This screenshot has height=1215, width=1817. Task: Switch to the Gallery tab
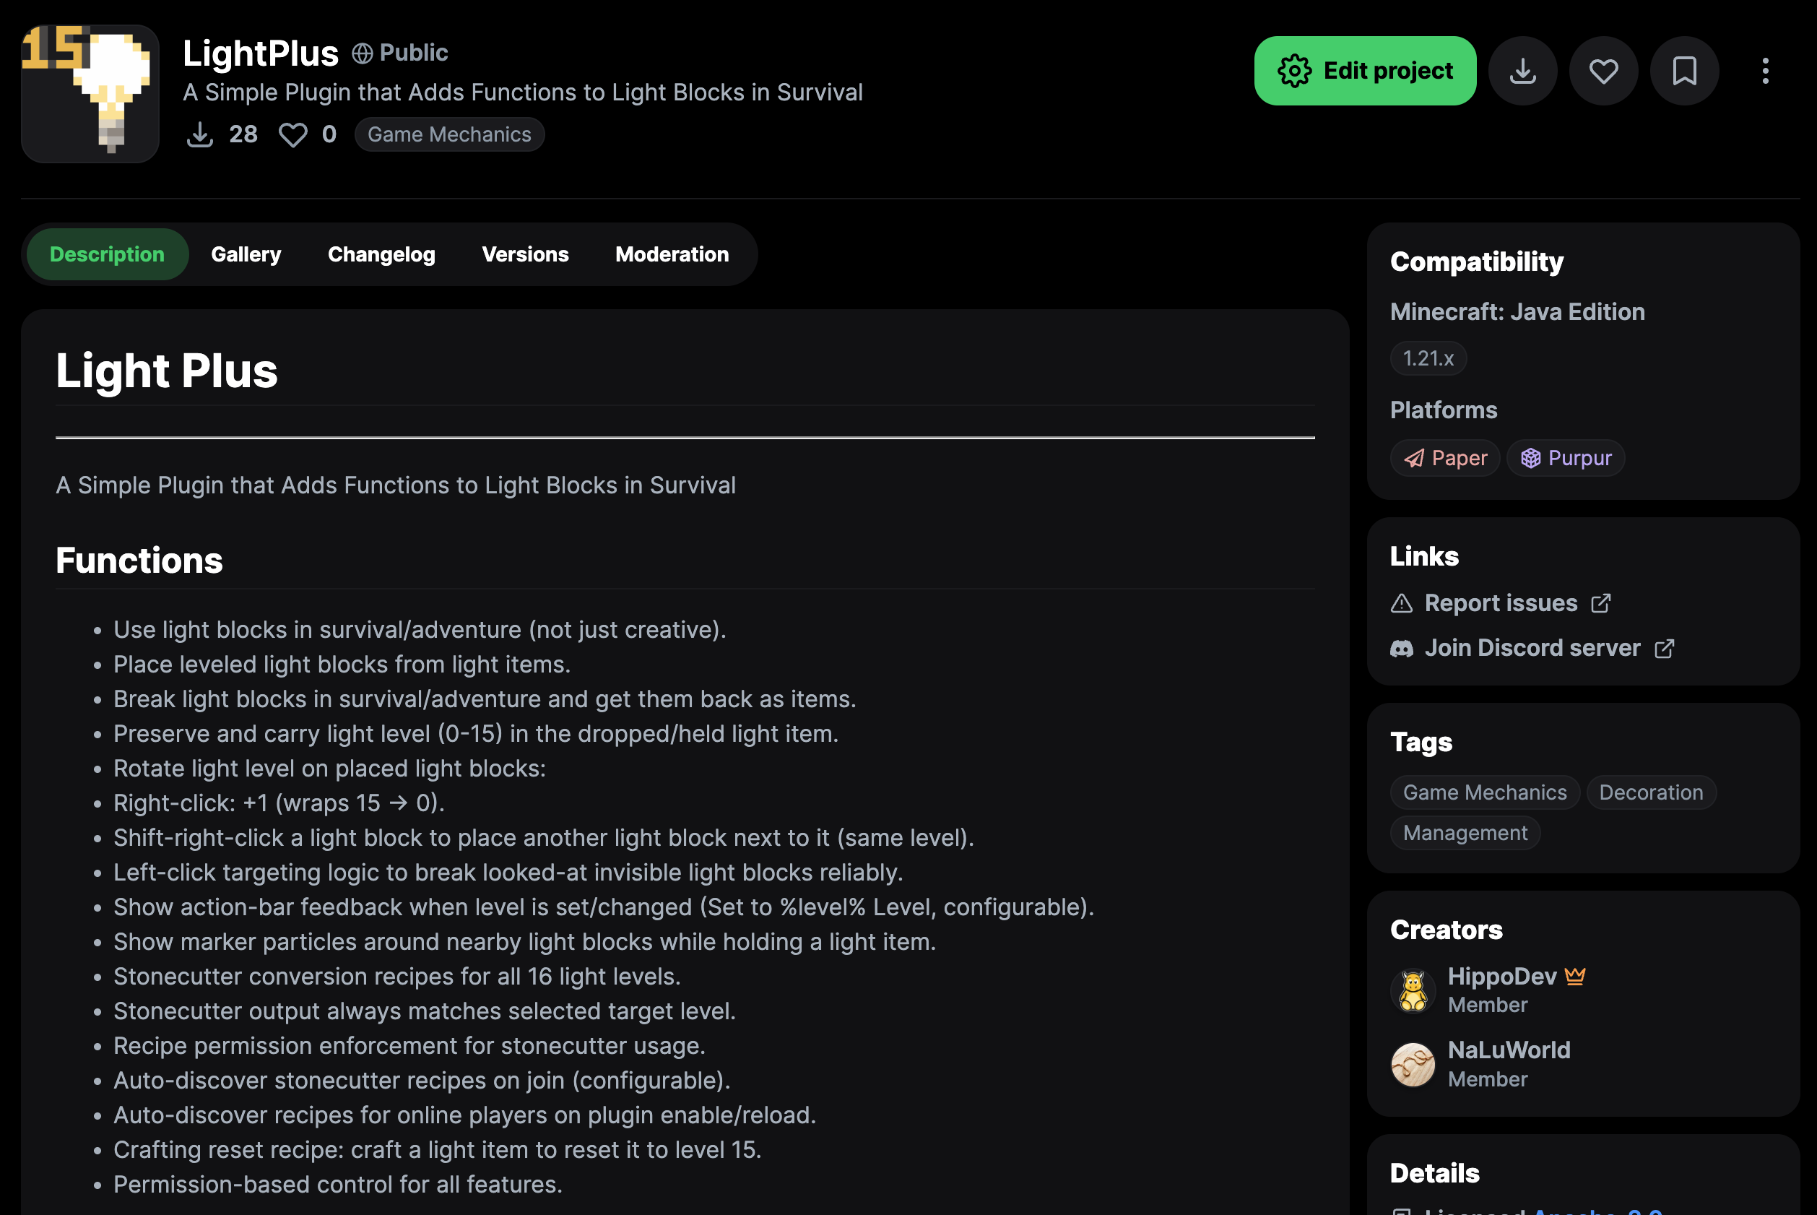pos(246,254)
